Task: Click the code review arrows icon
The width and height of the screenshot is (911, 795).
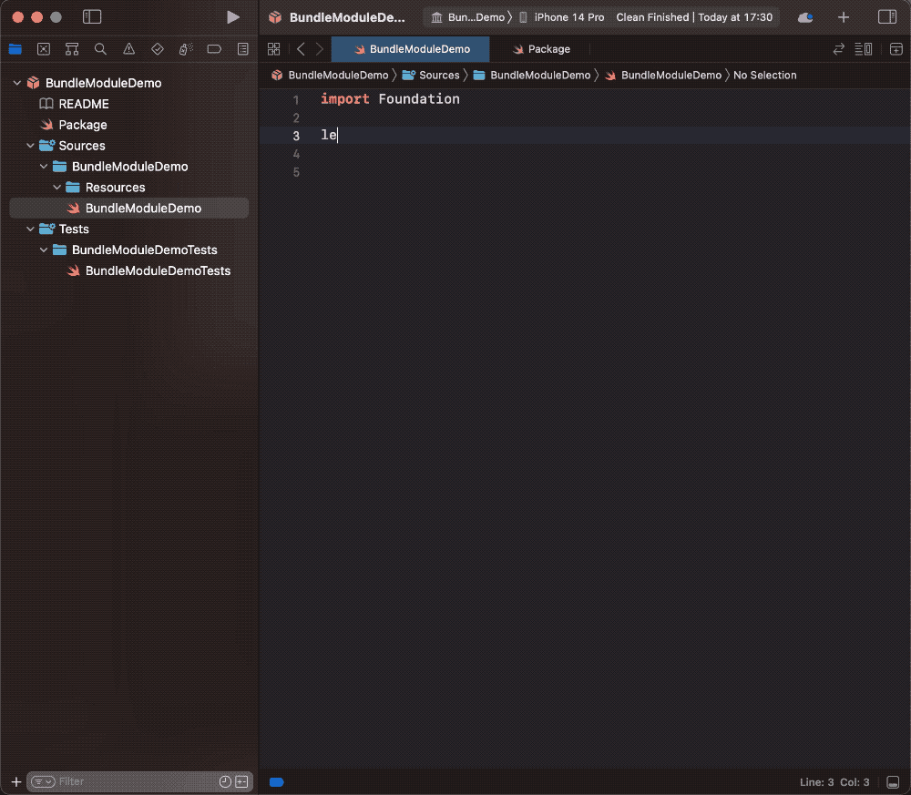Action: coord(838,49)
